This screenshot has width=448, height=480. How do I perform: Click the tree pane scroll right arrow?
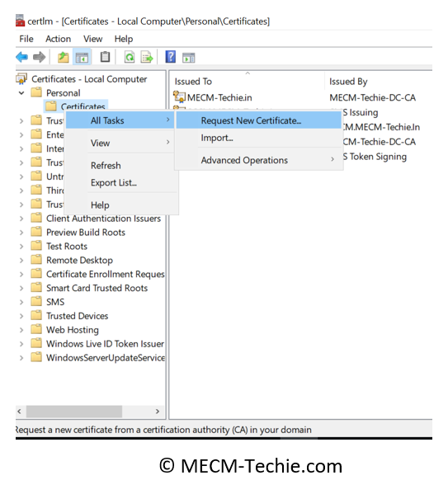tap(158, 412)
